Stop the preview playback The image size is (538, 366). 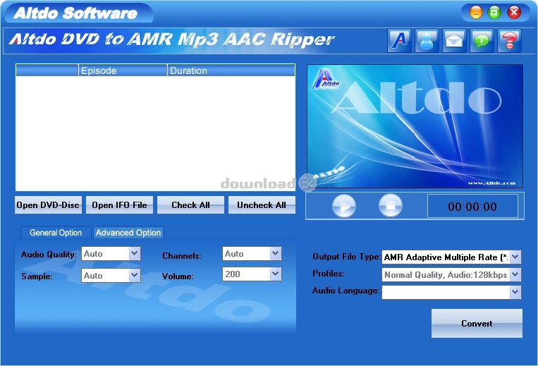coord(391,205)
